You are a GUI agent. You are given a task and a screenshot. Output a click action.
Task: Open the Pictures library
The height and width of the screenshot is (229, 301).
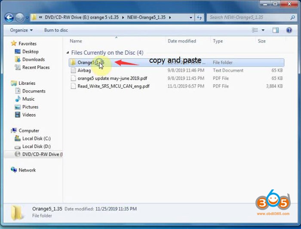pos(30,107)
